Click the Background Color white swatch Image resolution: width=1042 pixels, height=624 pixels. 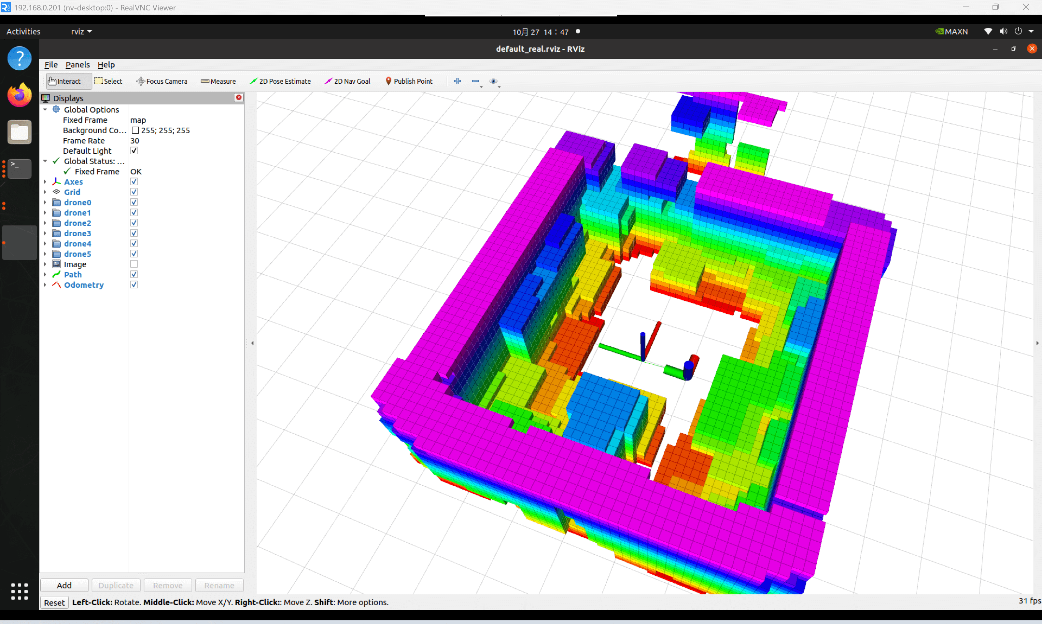click(x=135, y=130)
